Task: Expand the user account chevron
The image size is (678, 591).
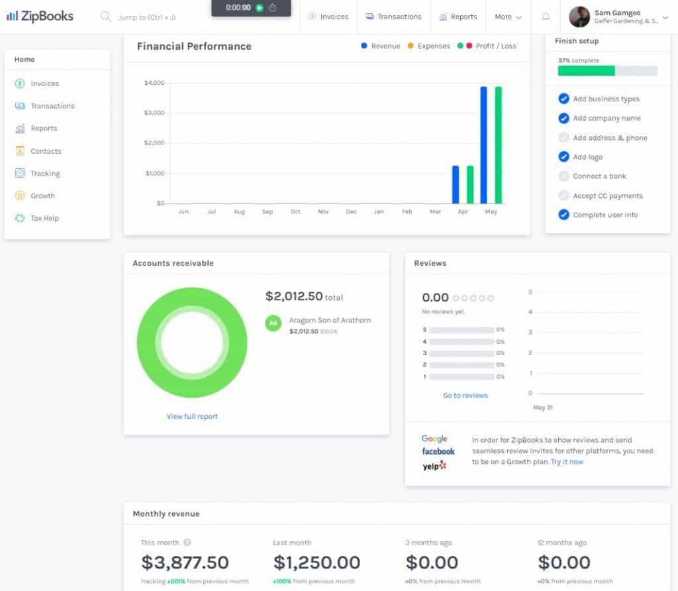Action: pos(665,17)
